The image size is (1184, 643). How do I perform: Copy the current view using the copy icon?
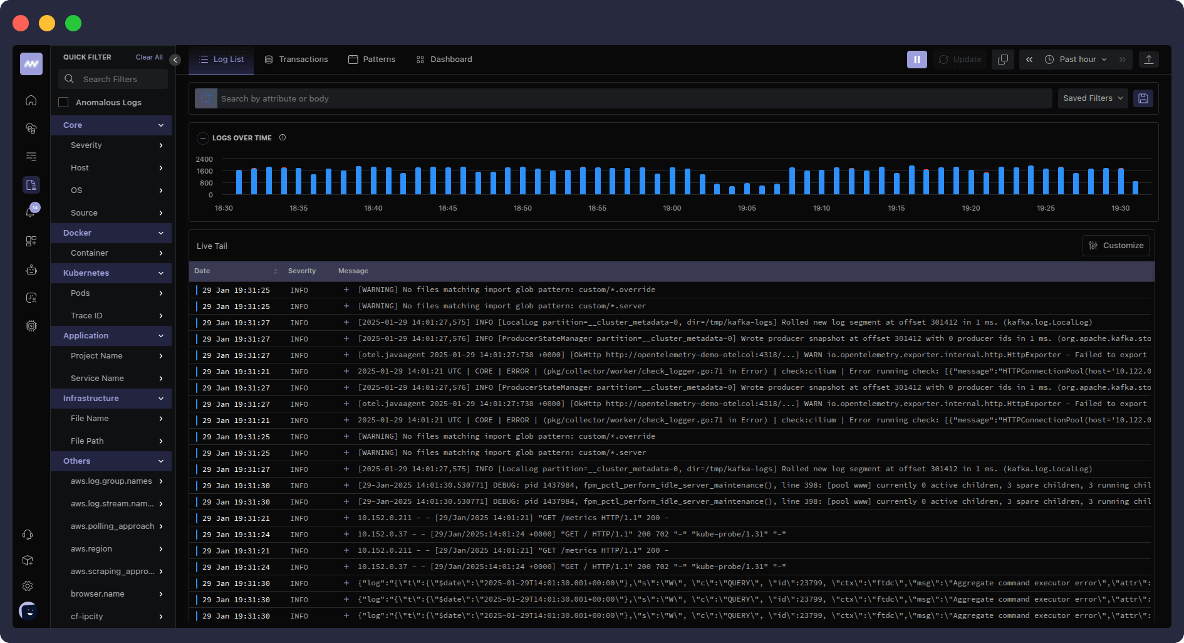(1002, 59)
